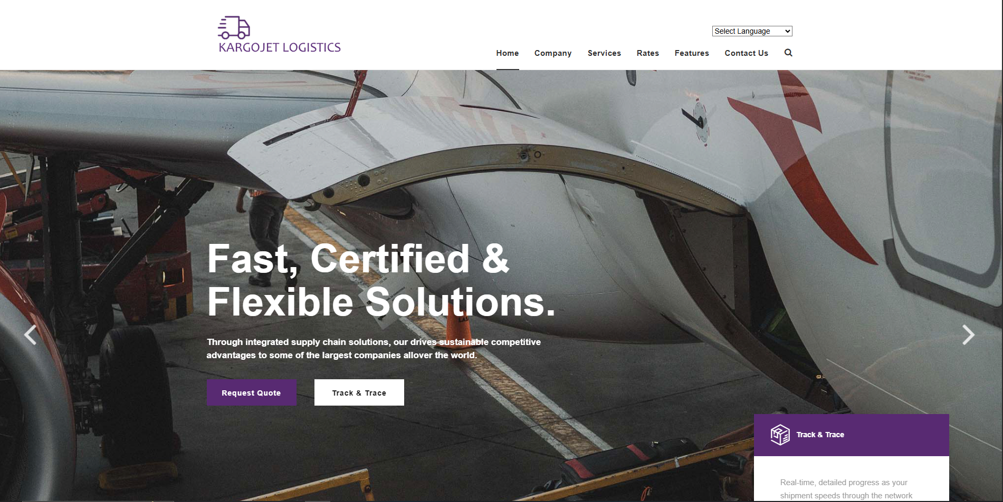Click the purple Request Quote button

251,392
